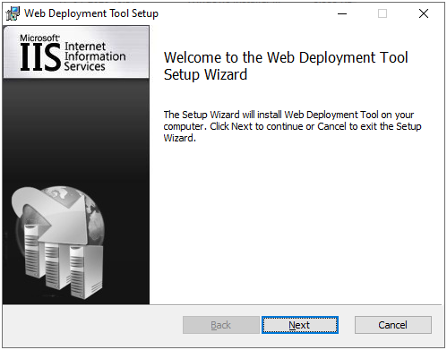The width and height of the screenshot is (447, 350).
Task: Click the disabled maximize button
Action: 383,13
